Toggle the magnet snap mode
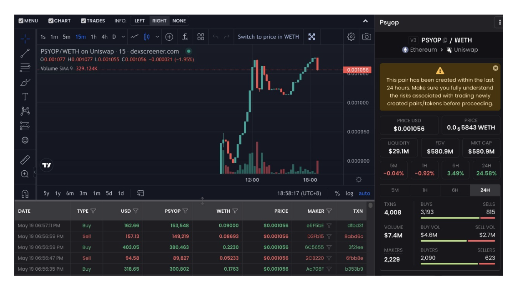The image size is (512, 284). (25, 194)
